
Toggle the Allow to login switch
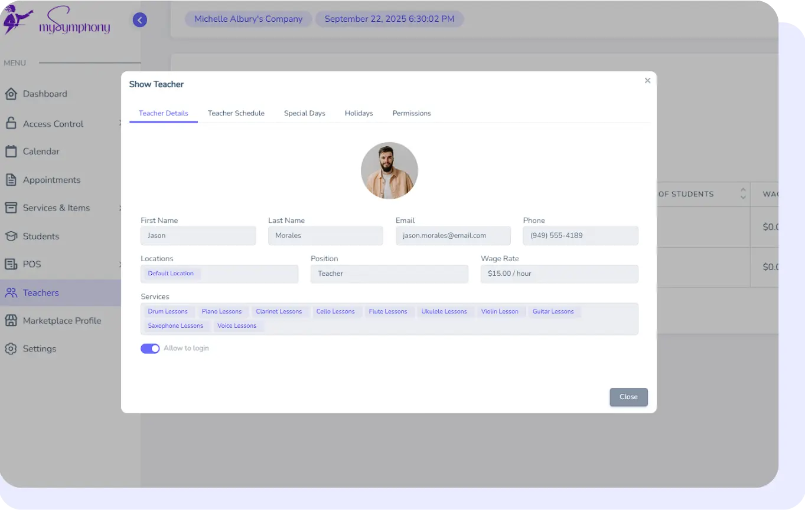click(150, 348)
